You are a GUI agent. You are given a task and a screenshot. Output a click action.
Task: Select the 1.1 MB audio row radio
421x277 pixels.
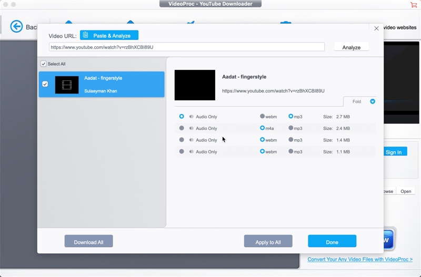tap(182, 151)
